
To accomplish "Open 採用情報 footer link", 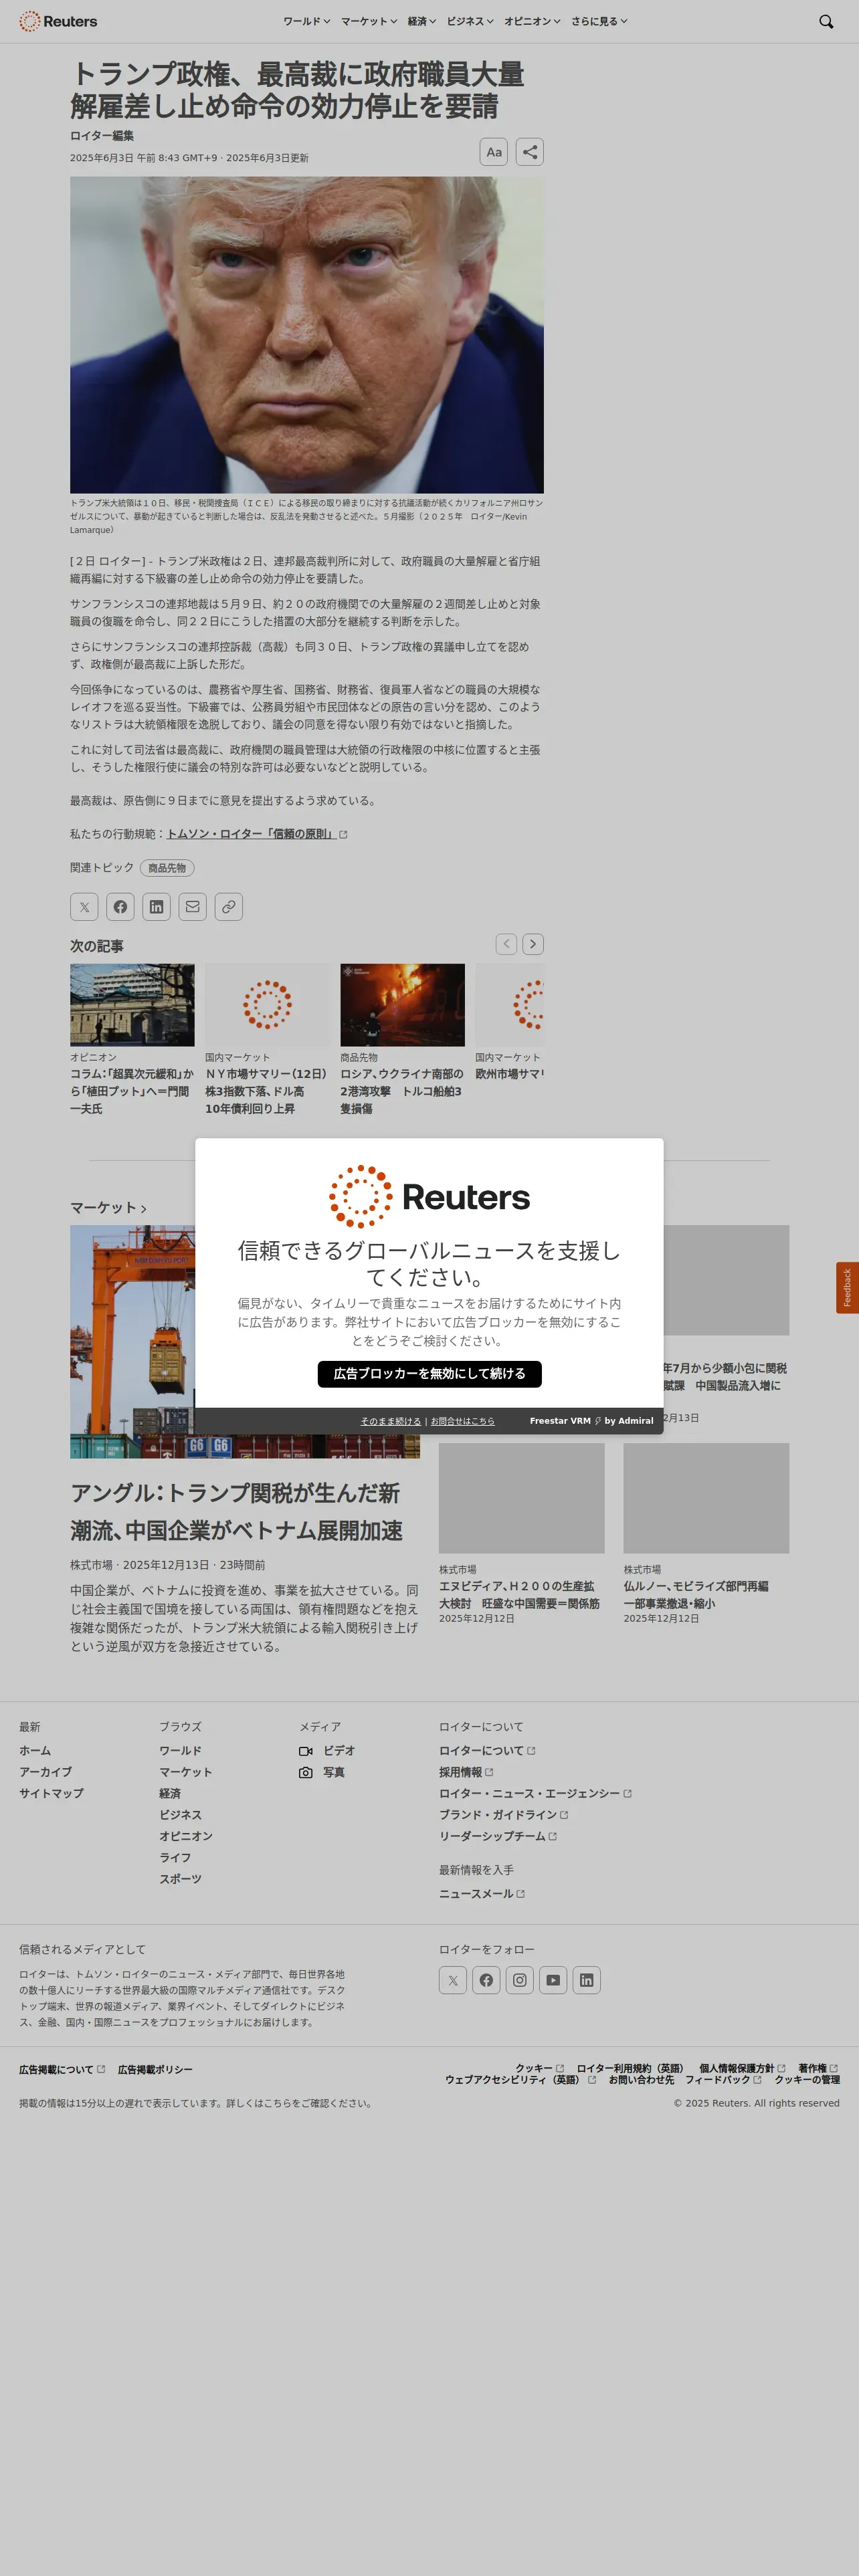I will [466, 1772].
